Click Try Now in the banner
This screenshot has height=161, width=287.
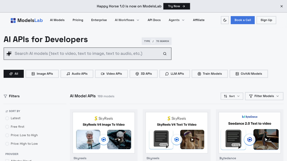point(177,6)
